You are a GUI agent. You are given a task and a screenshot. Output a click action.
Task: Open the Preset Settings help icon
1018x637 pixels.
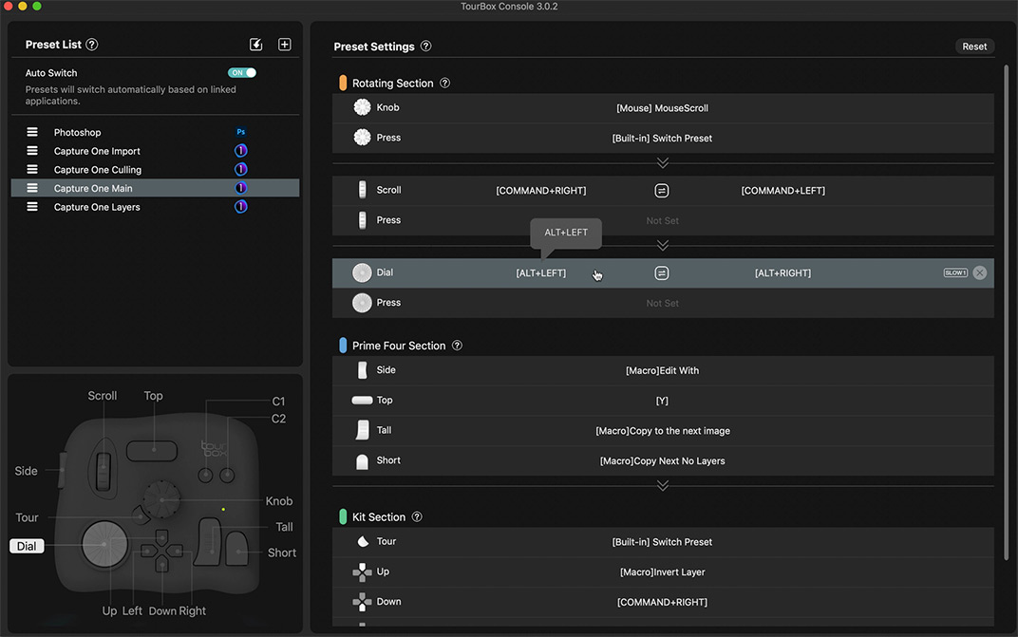click(425, 47)
